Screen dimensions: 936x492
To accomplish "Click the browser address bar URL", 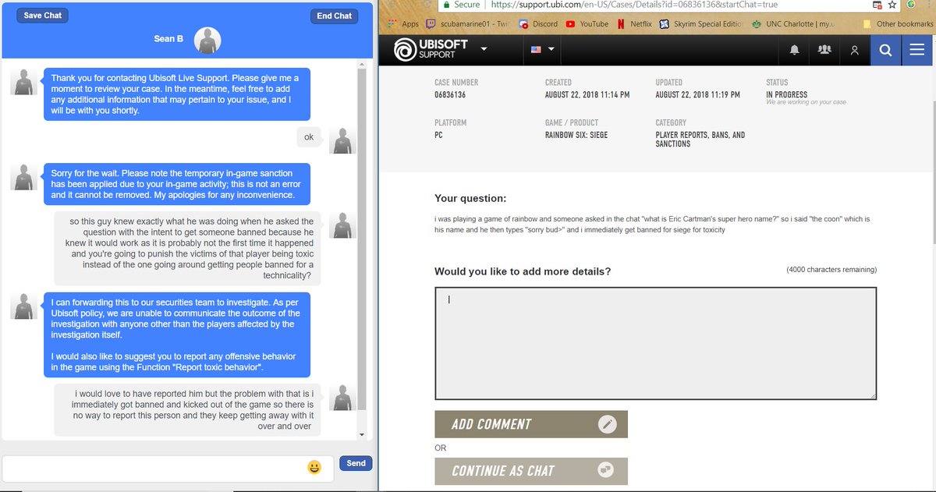I will (x=634, y=5).
